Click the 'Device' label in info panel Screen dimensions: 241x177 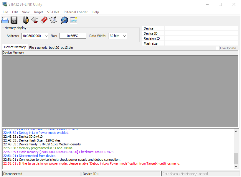(x=148, y=28)
